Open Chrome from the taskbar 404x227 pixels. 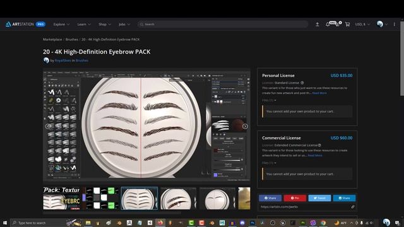[323, 223]
